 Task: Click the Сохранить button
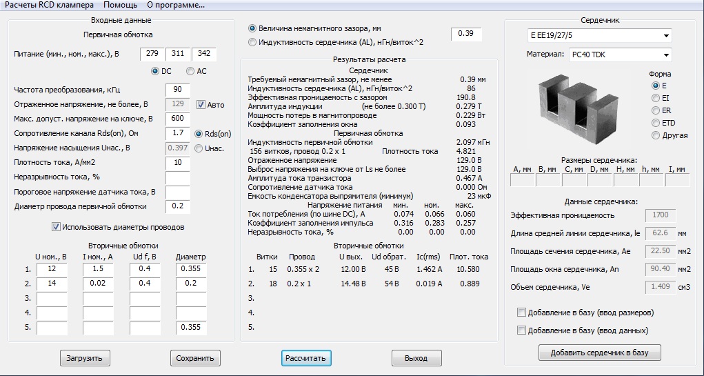[195, 358]
